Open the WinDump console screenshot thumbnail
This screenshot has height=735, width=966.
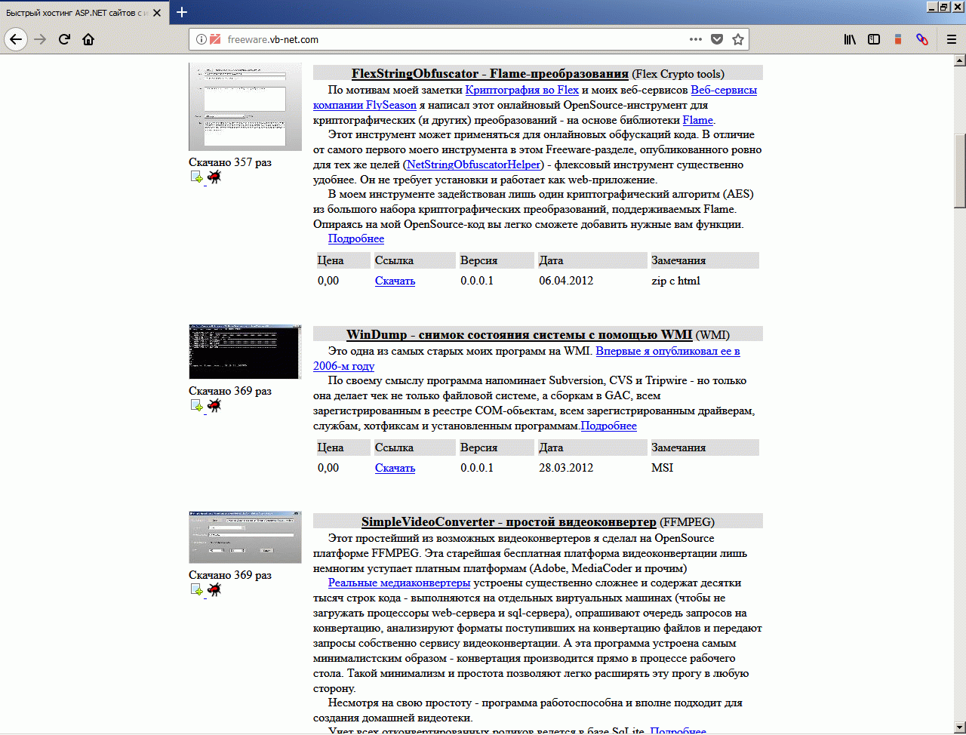[245, 352]
